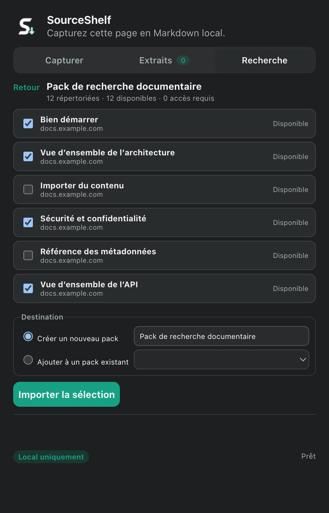Uncheck Sécurité et confidentialité checkbox
The width and height of the screenshot is (329, 513).
click(x=28, y=222)
